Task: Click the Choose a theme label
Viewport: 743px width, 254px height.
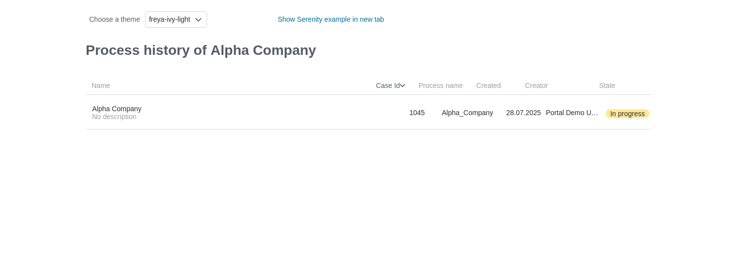Action: click(114, 19)
